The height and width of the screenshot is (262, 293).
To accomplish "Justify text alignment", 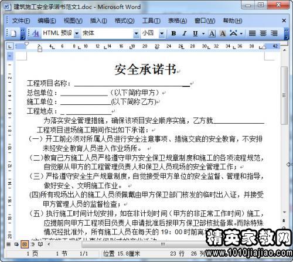I will point(252,33).
